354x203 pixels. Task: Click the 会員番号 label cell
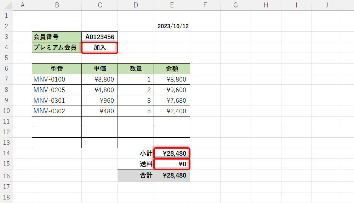tap(57, 37)
